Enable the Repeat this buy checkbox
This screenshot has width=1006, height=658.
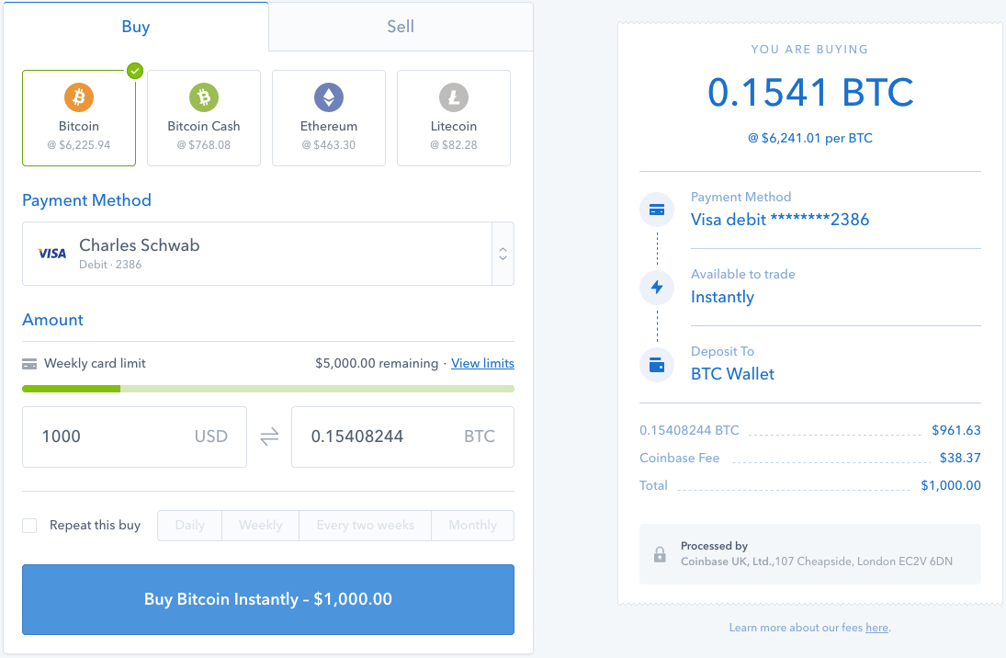pyautogui.click(x=28, y=525)
